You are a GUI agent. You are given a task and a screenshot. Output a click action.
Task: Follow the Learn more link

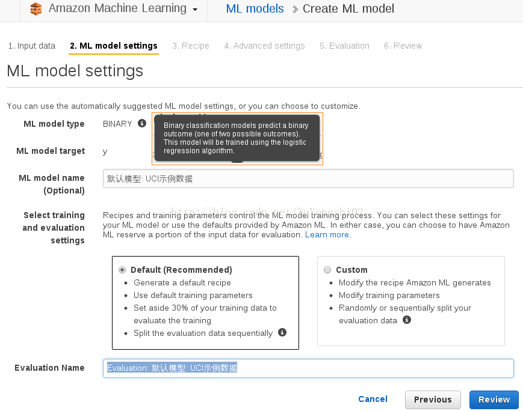328,234
